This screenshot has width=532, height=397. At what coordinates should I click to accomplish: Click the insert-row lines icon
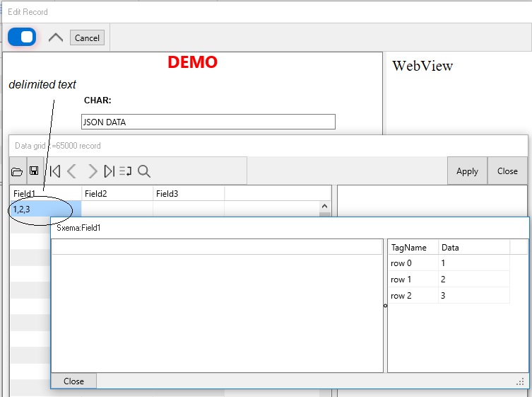[126, 171]
